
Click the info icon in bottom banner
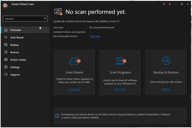pos(57,116)
